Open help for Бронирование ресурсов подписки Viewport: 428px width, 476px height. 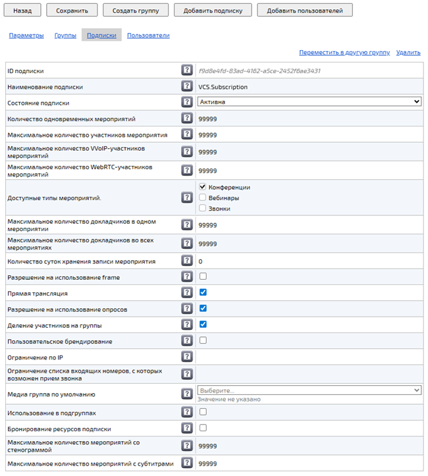(187, 429)
